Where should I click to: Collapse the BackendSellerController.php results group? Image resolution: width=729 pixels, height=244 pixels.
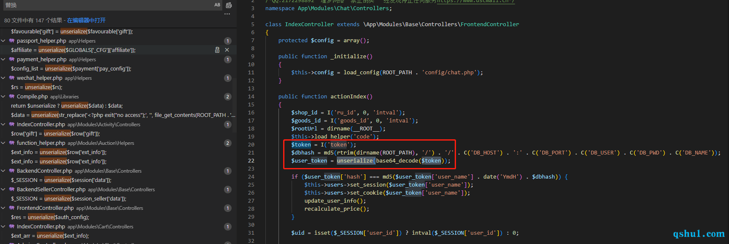coord(3,189)
